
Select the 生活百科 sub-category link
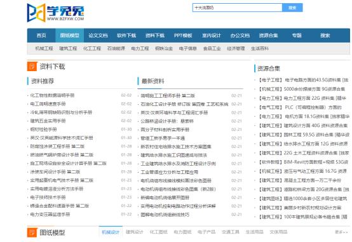260,48
